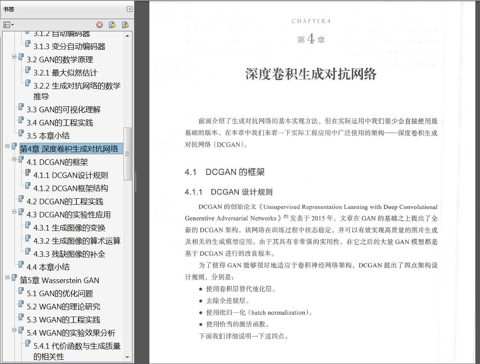The height and width of the screenshot is (364, 480).
Task: Collapse the 书签 panel with arrow button
Action: (129, 9)
